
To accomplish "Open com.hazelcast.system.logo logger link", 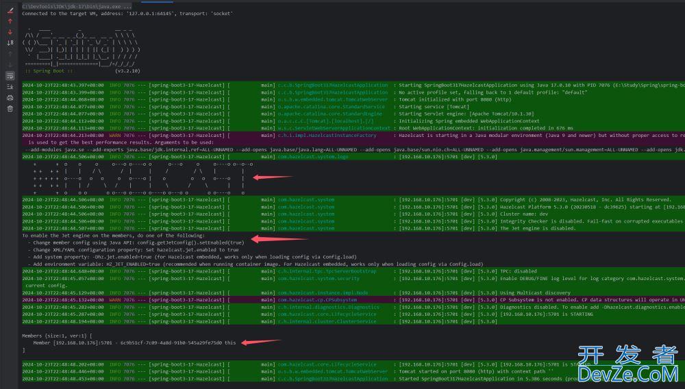I will (313, 157).
